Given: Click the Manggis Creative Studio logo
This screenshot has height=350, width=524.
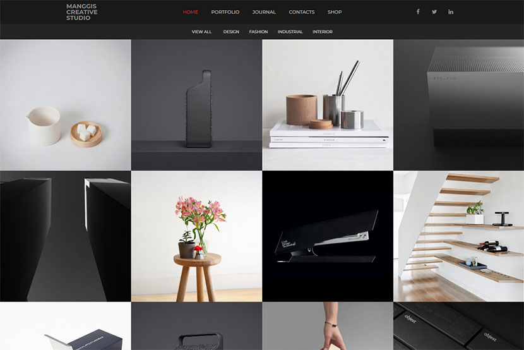Looking at the screenshot, I should [x=82, y=12].
